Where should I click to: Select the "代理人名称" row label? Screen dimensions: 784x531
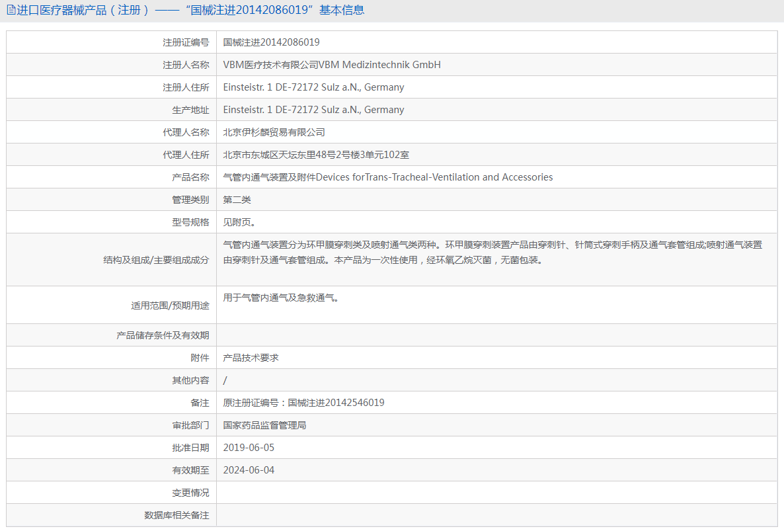point(186,132)
